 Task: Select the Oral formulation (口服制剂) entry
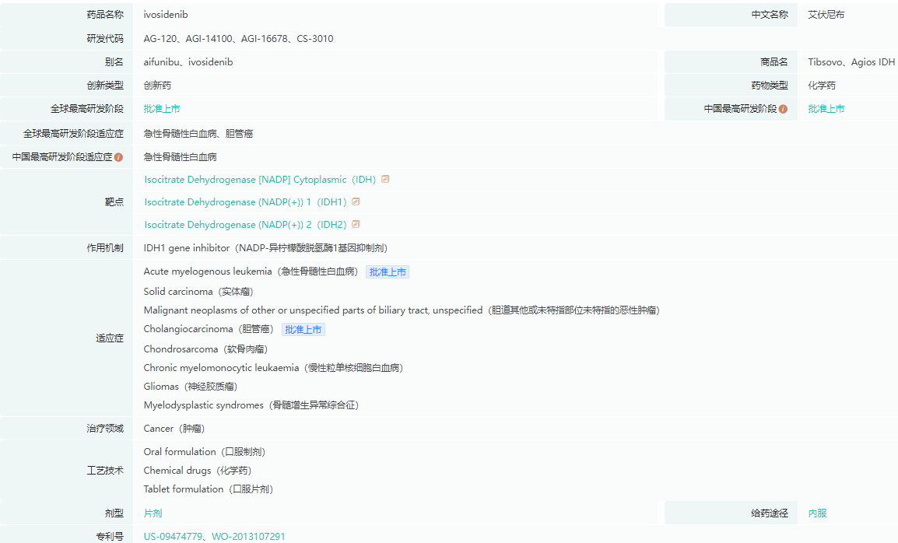205,452
